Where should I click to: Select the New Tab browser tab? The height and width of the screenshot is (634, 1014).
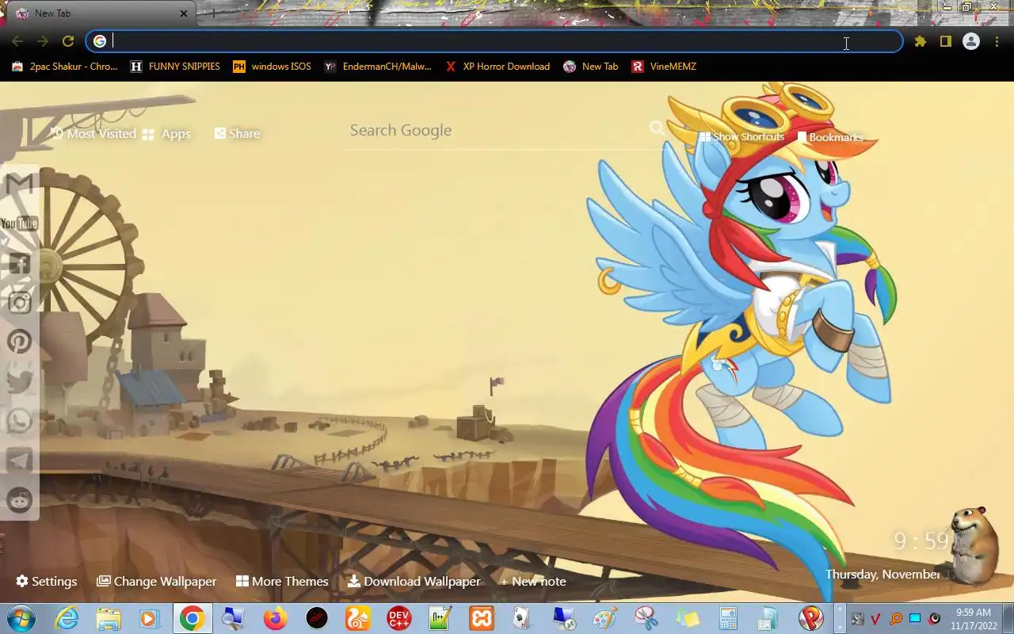tap(101, 13)
